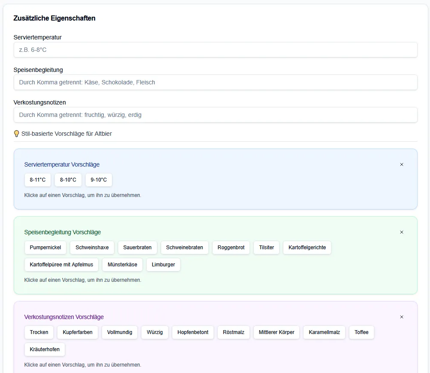
Task: Select the Schweinshaxe pairing chip
Action: pos(92,248)
